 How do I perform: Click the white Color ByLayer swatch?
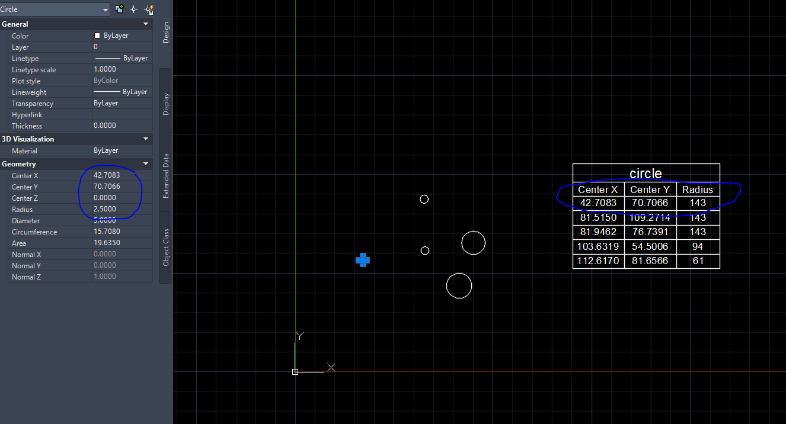(97, 36)
